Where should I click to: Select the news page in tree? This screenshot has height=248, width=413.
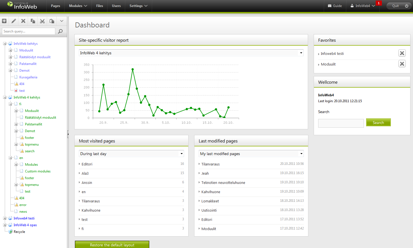(x=23, y=212)
